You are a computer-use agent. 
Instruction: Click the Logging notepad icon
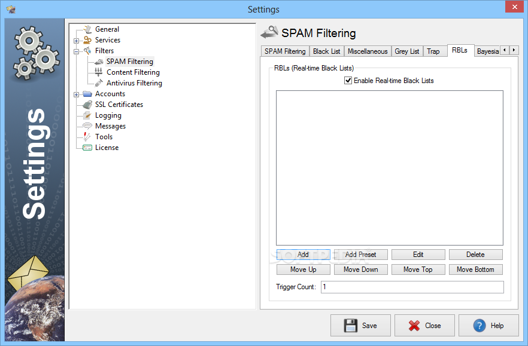pos(87,115)
